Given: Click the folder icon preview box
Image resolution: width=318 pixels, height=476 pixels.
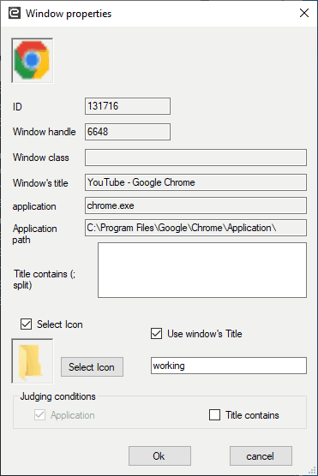Looking at the screenshot, I should point(33,361).
